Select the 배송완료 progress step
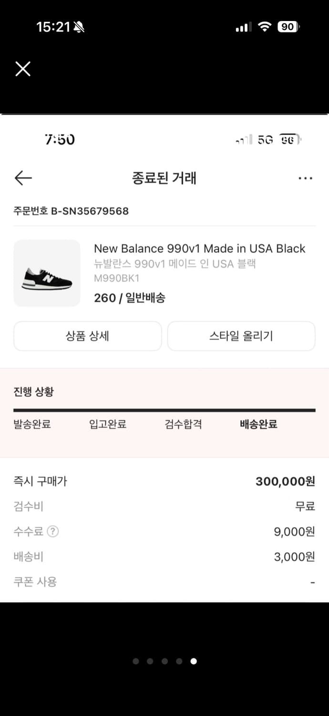Image resolution: width=329 pixels, height=716 pixels. click(258, 424)
